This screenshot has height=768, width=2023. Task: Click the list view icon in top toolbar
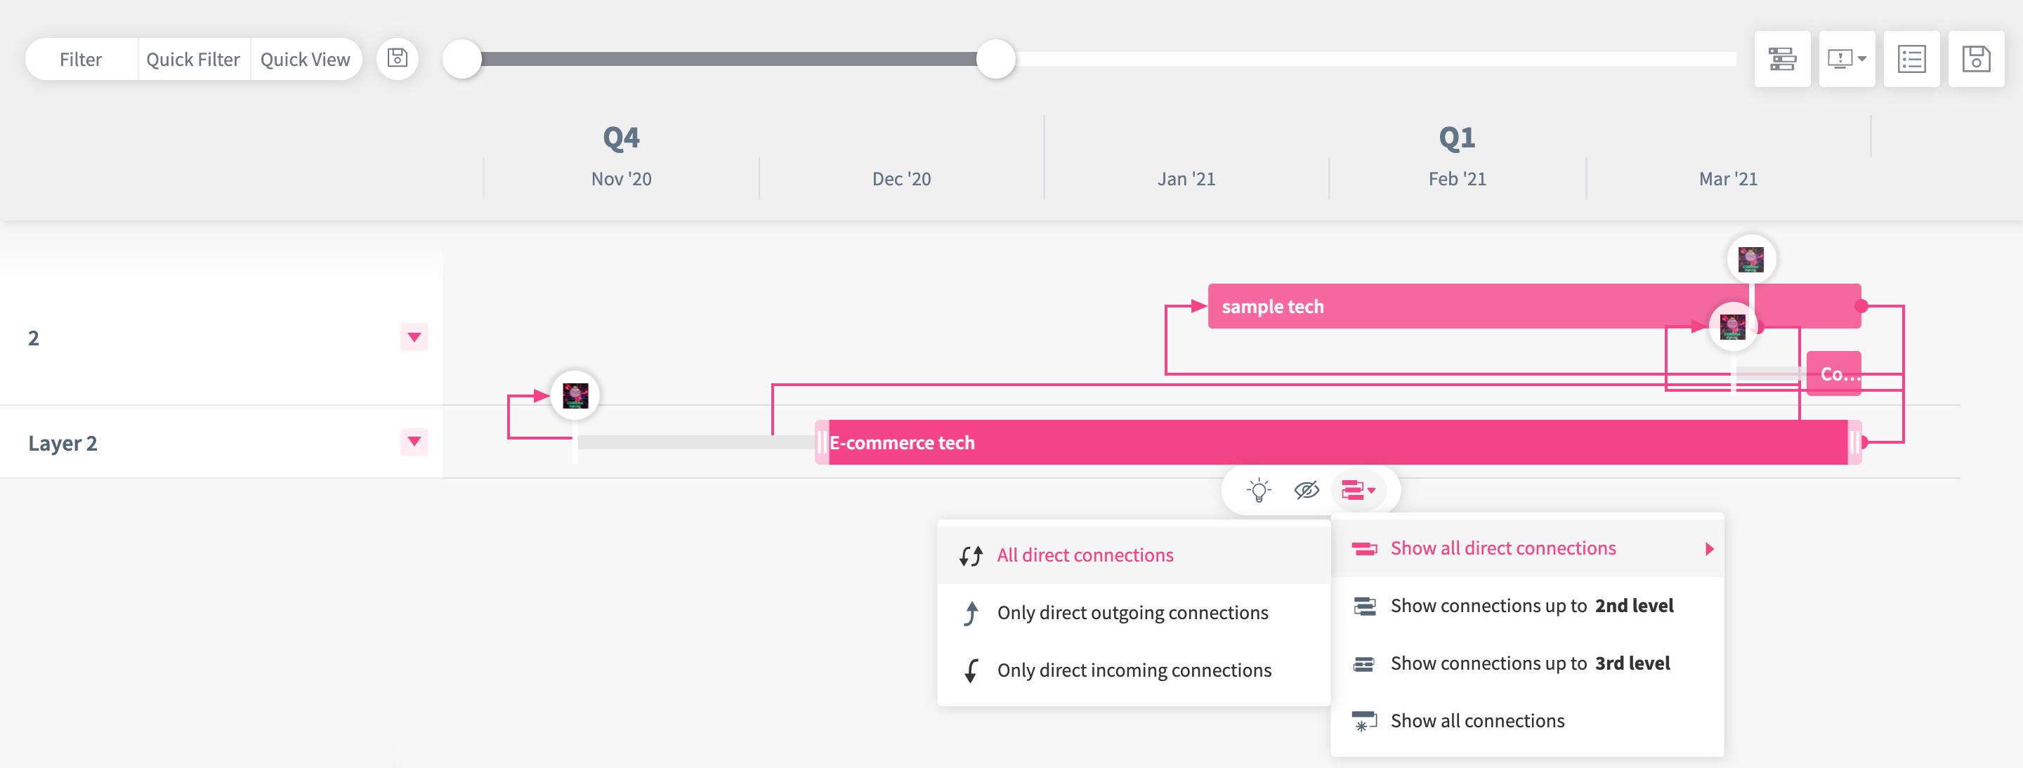[1911, 59]
